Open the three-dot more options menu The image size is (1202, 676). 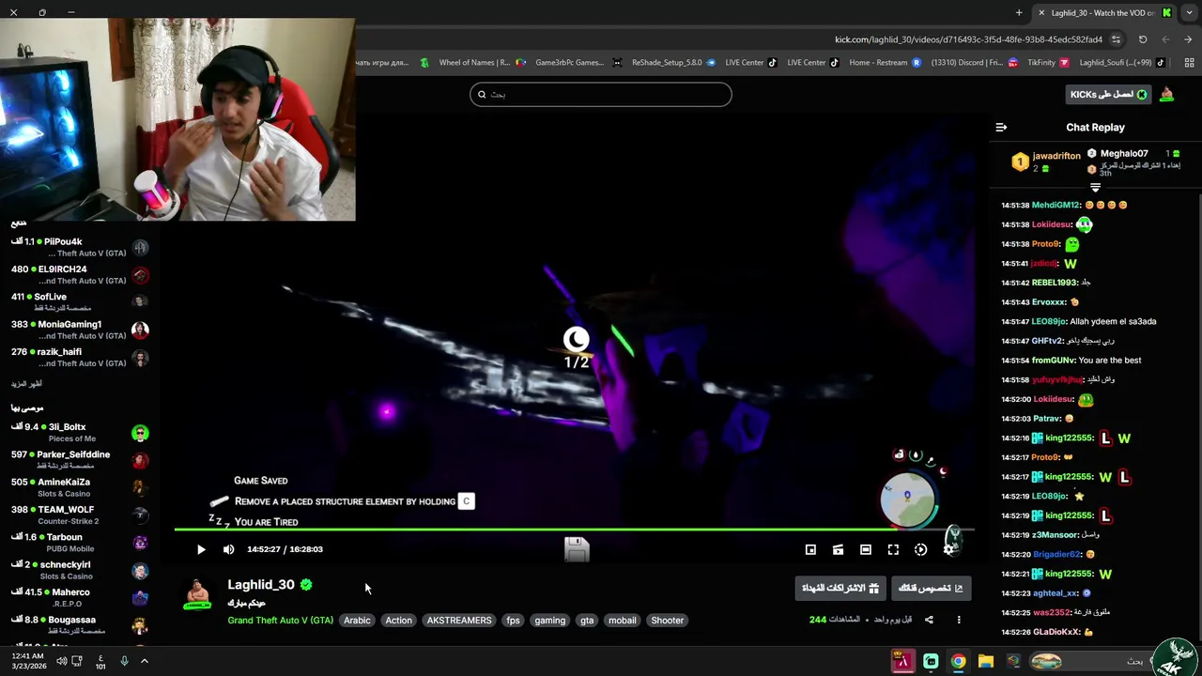click(959, 620)
